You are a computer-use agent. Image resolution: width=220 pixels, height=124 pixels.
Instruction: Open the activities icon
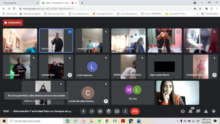(x=206, y=111)
